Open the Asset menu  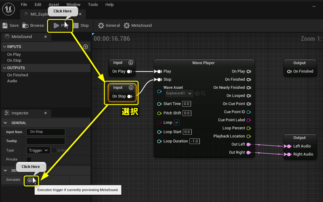[54, 4]
